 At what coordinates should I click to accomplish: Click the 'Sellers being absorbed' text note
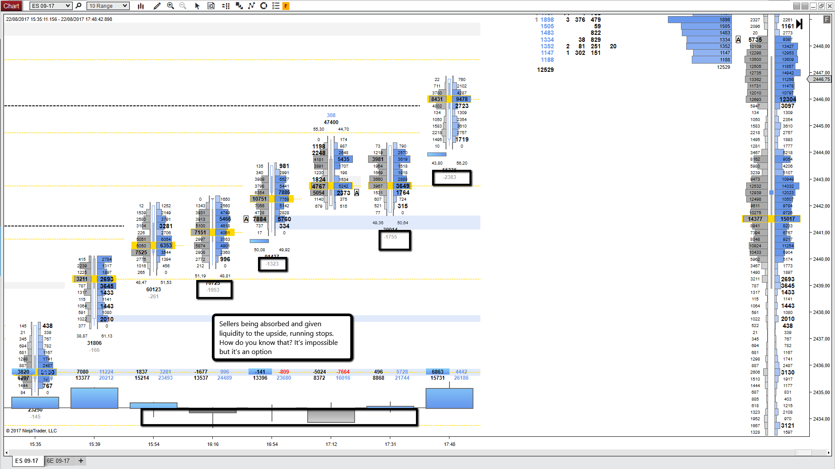click(282, 337)
